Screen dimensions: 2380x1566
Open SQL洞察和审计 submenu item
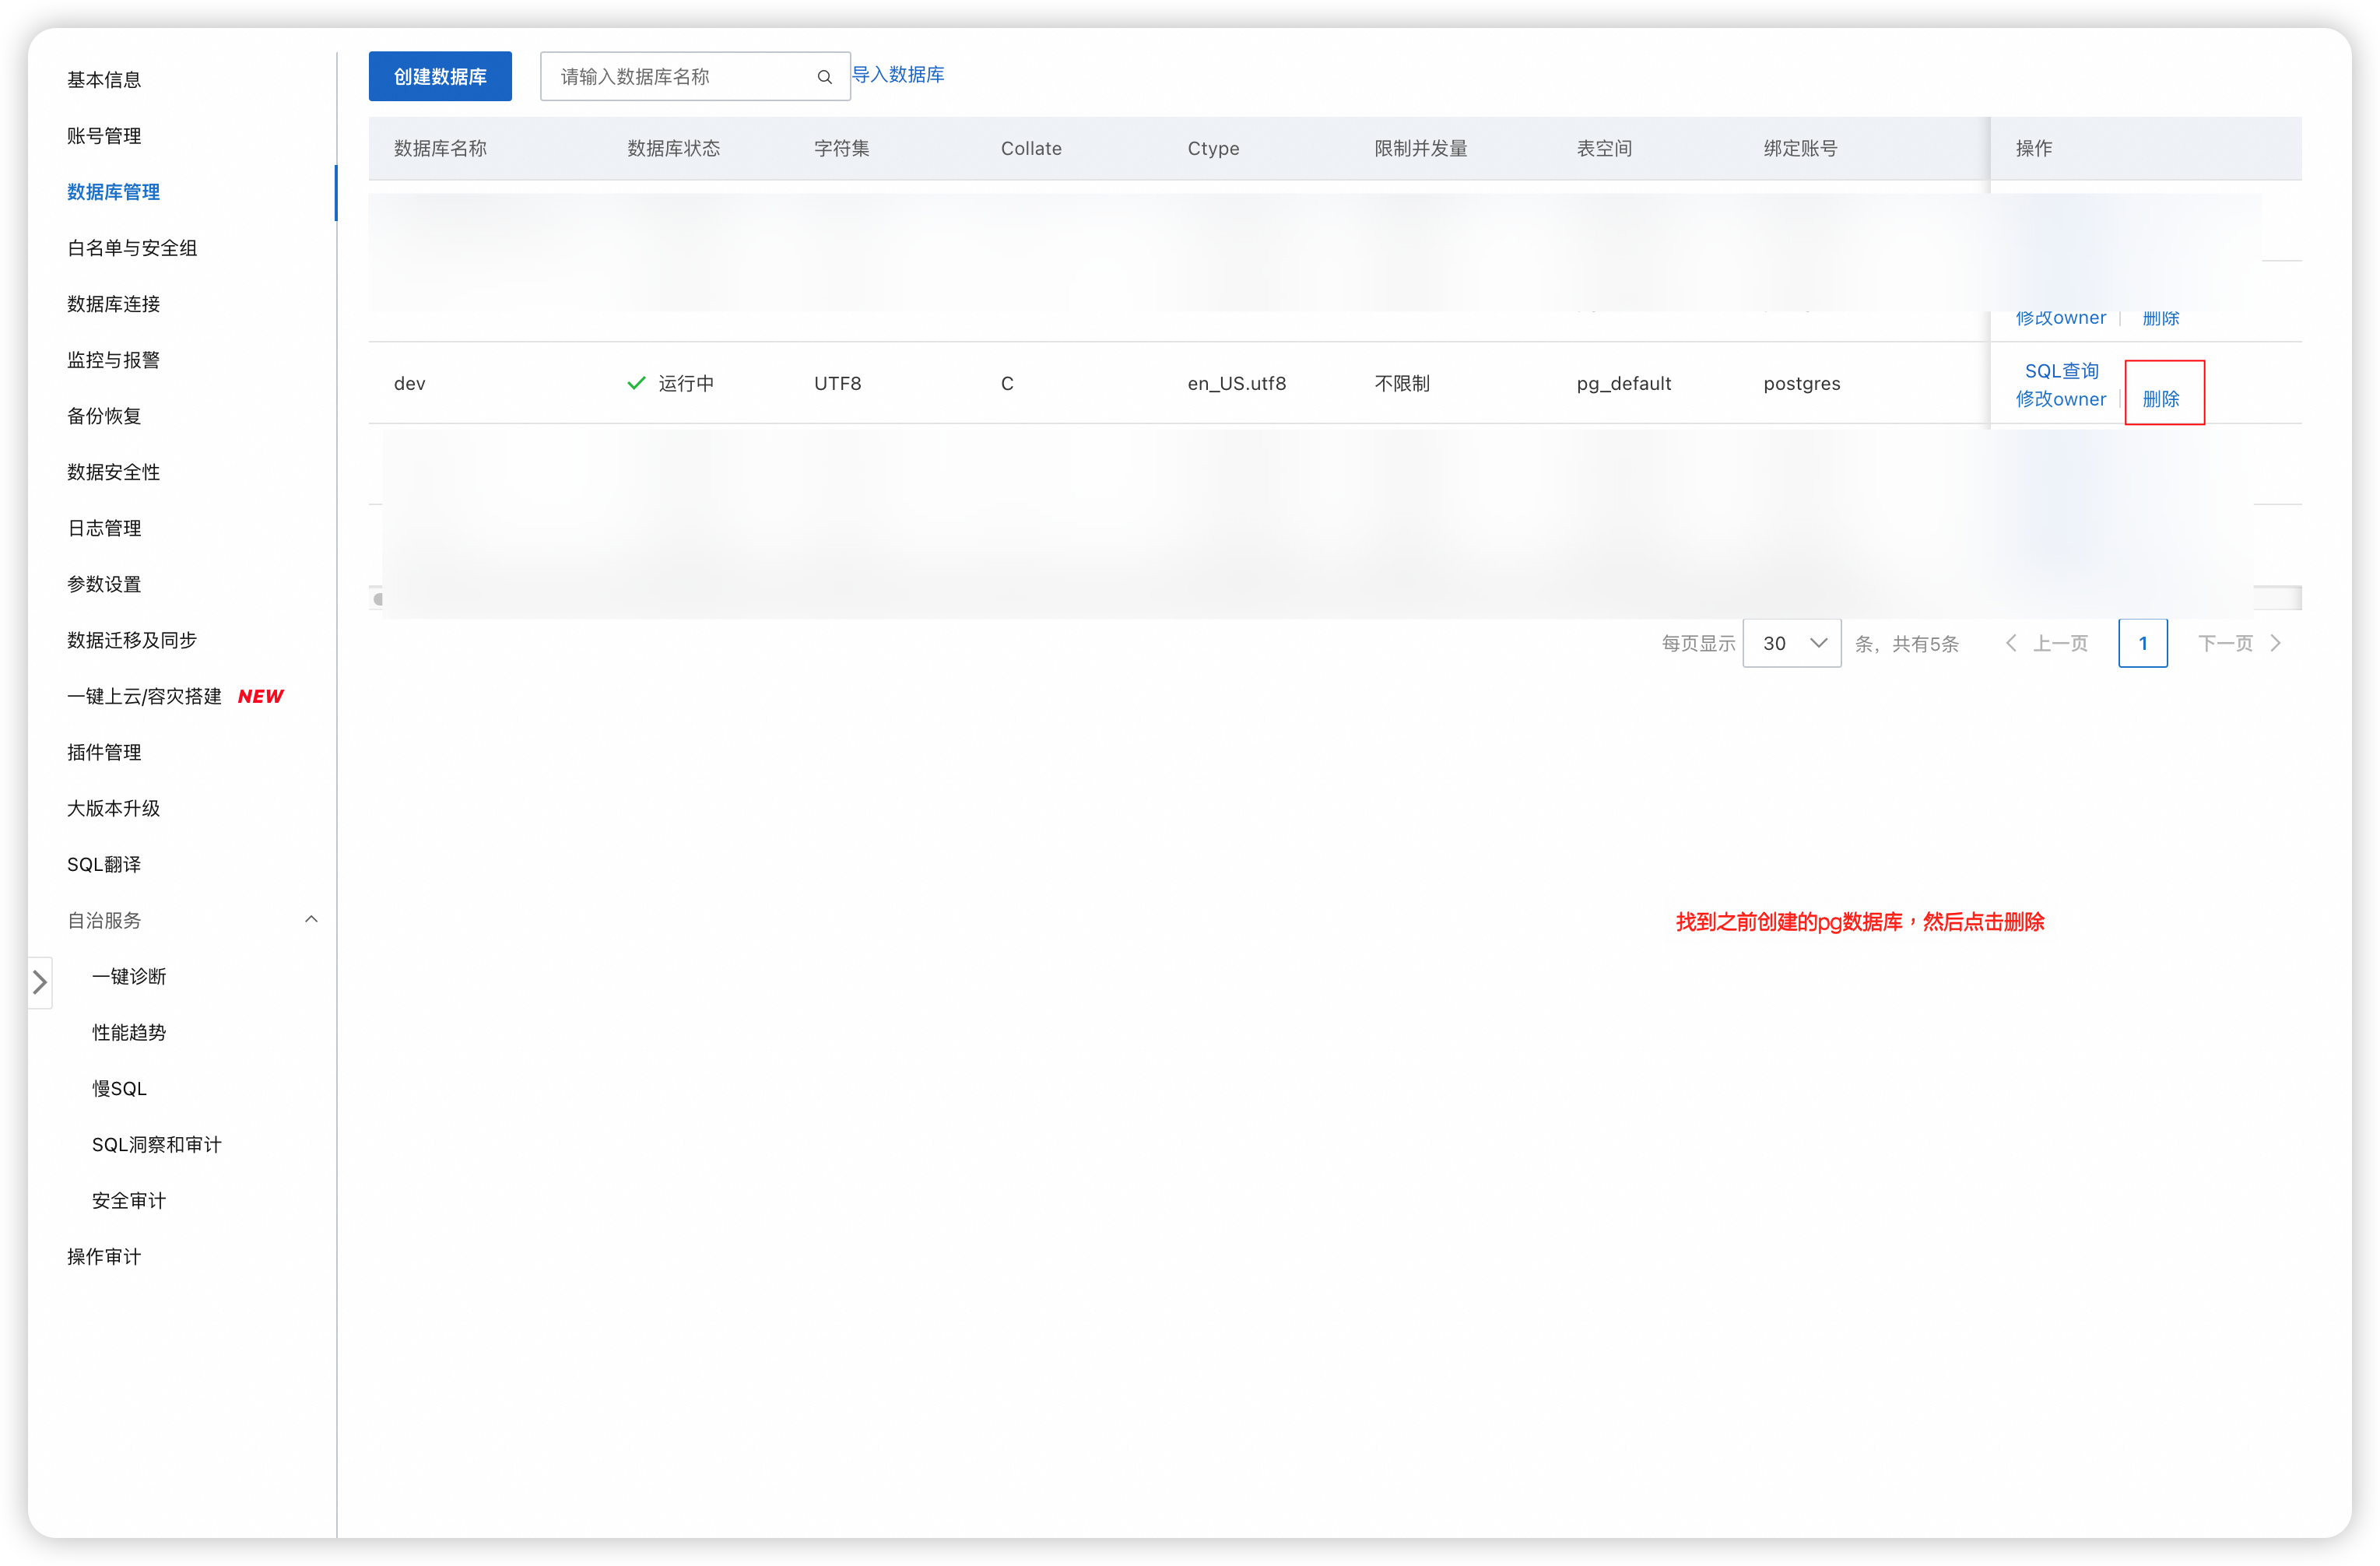point(157,1144)
